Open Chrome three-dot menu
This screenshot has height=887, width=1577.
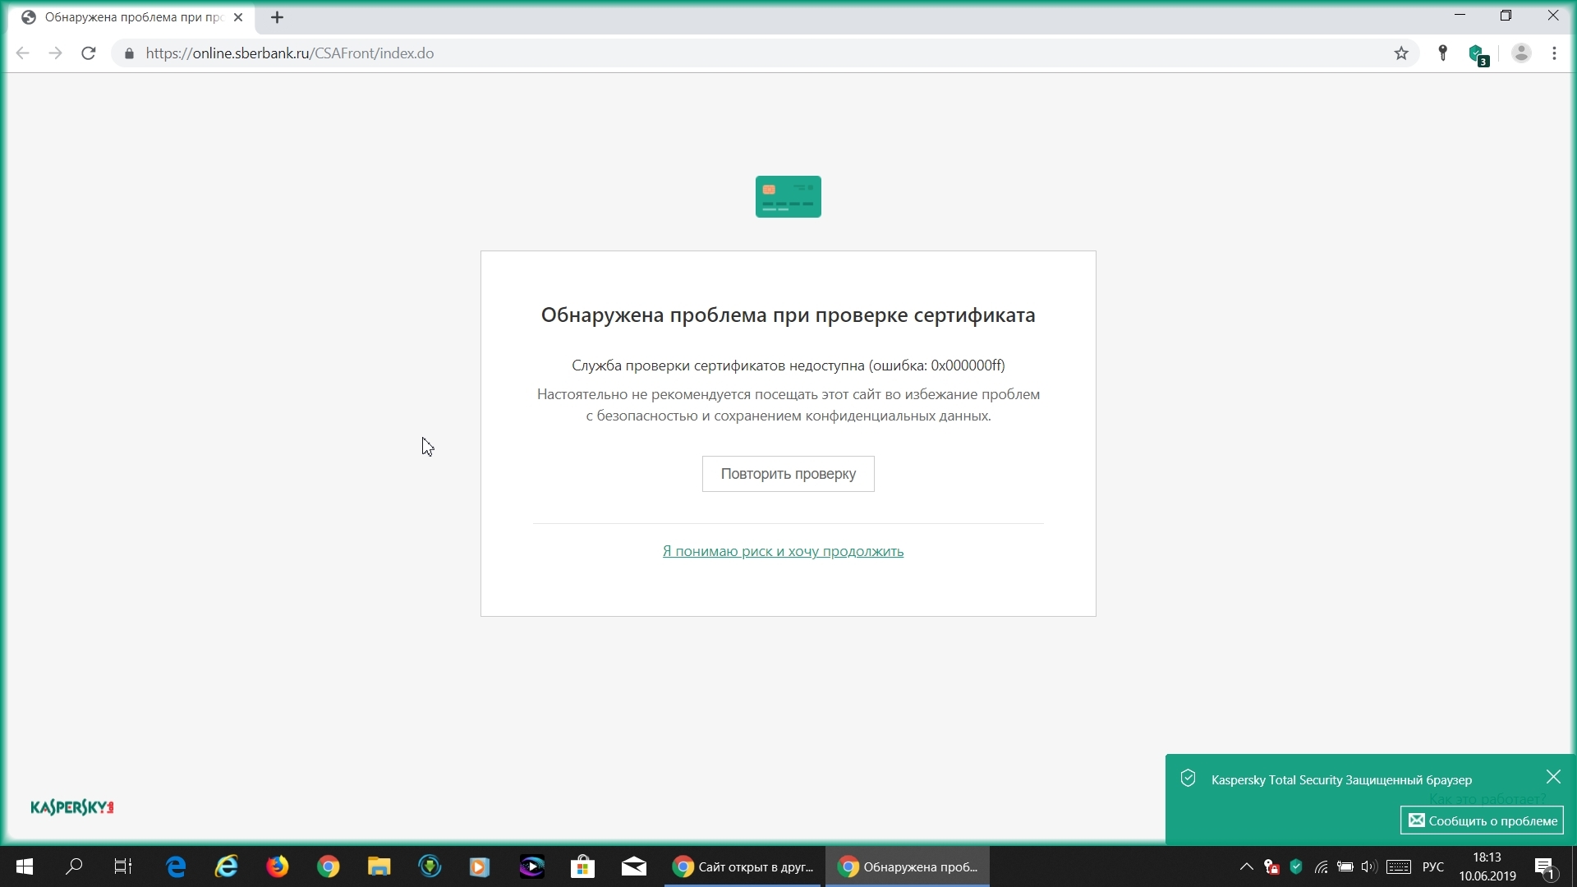click(1554, 53)
